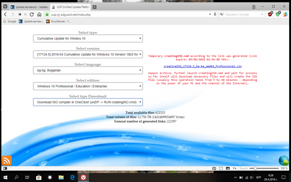The height and width of the screenshot is (182, 291).
Task: Open page actions code icon
Action: tap(235, 168)
